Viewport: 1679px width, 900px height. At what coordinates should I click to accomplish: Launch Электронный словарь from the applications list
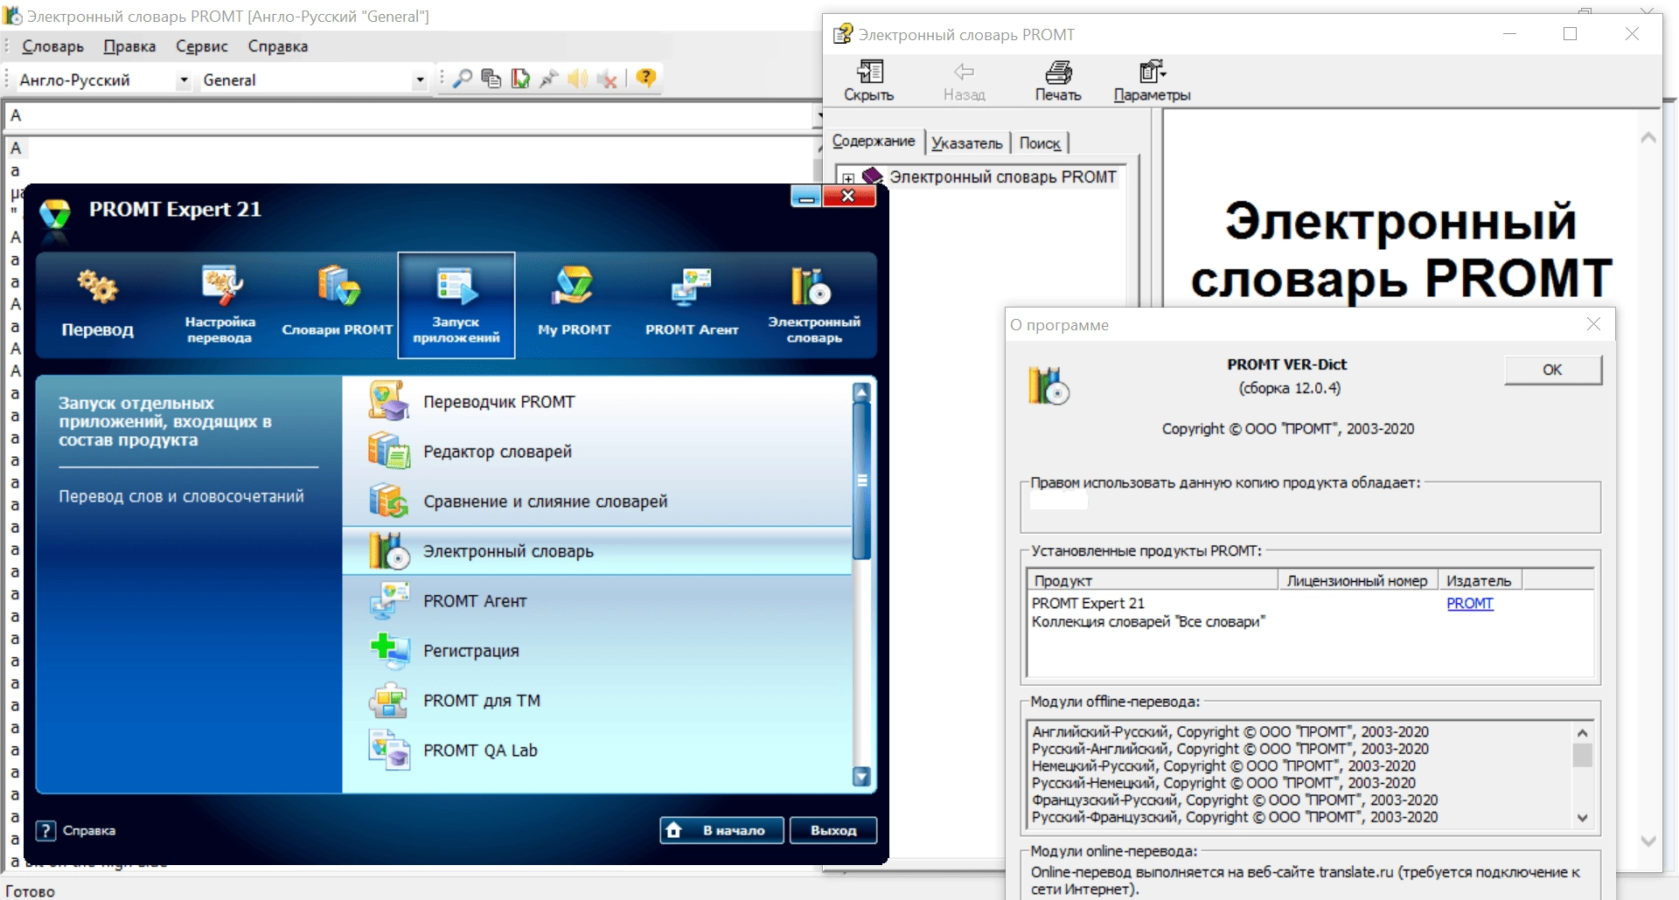click(597, 551)
